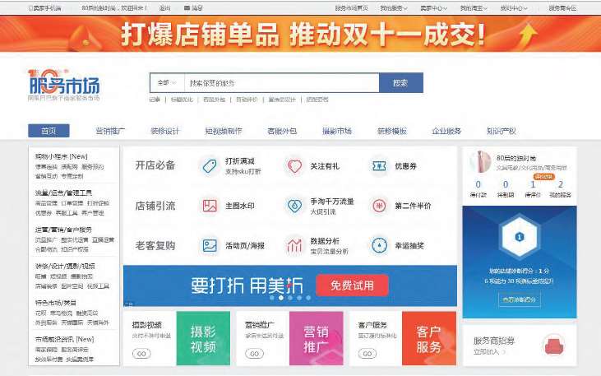Image resolution: width=601 pixels, height=376 pixels.
Task: Open the 客服外包 navigation tab
Action: tap(282, 131)
